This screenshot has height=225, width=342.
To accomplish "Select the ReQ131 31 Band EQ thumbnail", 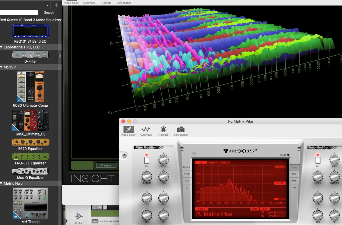I will pos(30,31).
